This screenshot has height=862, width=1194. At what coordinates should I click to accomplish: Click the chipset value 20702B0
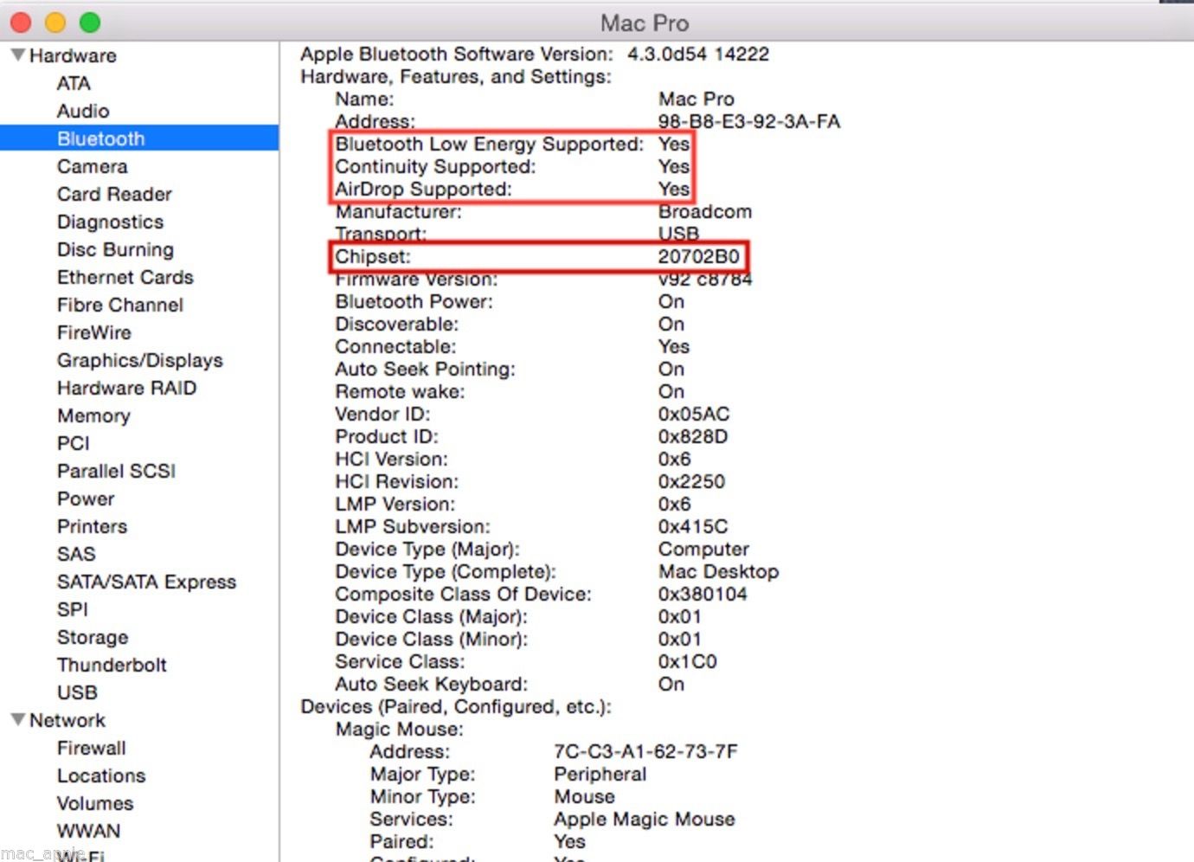pos(699,256)
